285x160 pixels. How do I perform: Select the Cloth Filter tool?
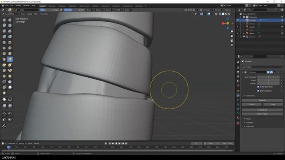(x=10, y=106)
